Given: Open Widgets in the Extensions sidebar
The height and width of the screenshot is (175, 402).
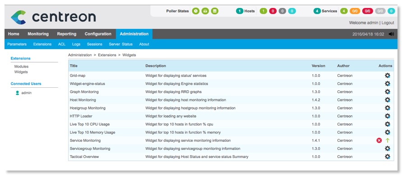Looking at the screenshot, I should 21,72.
